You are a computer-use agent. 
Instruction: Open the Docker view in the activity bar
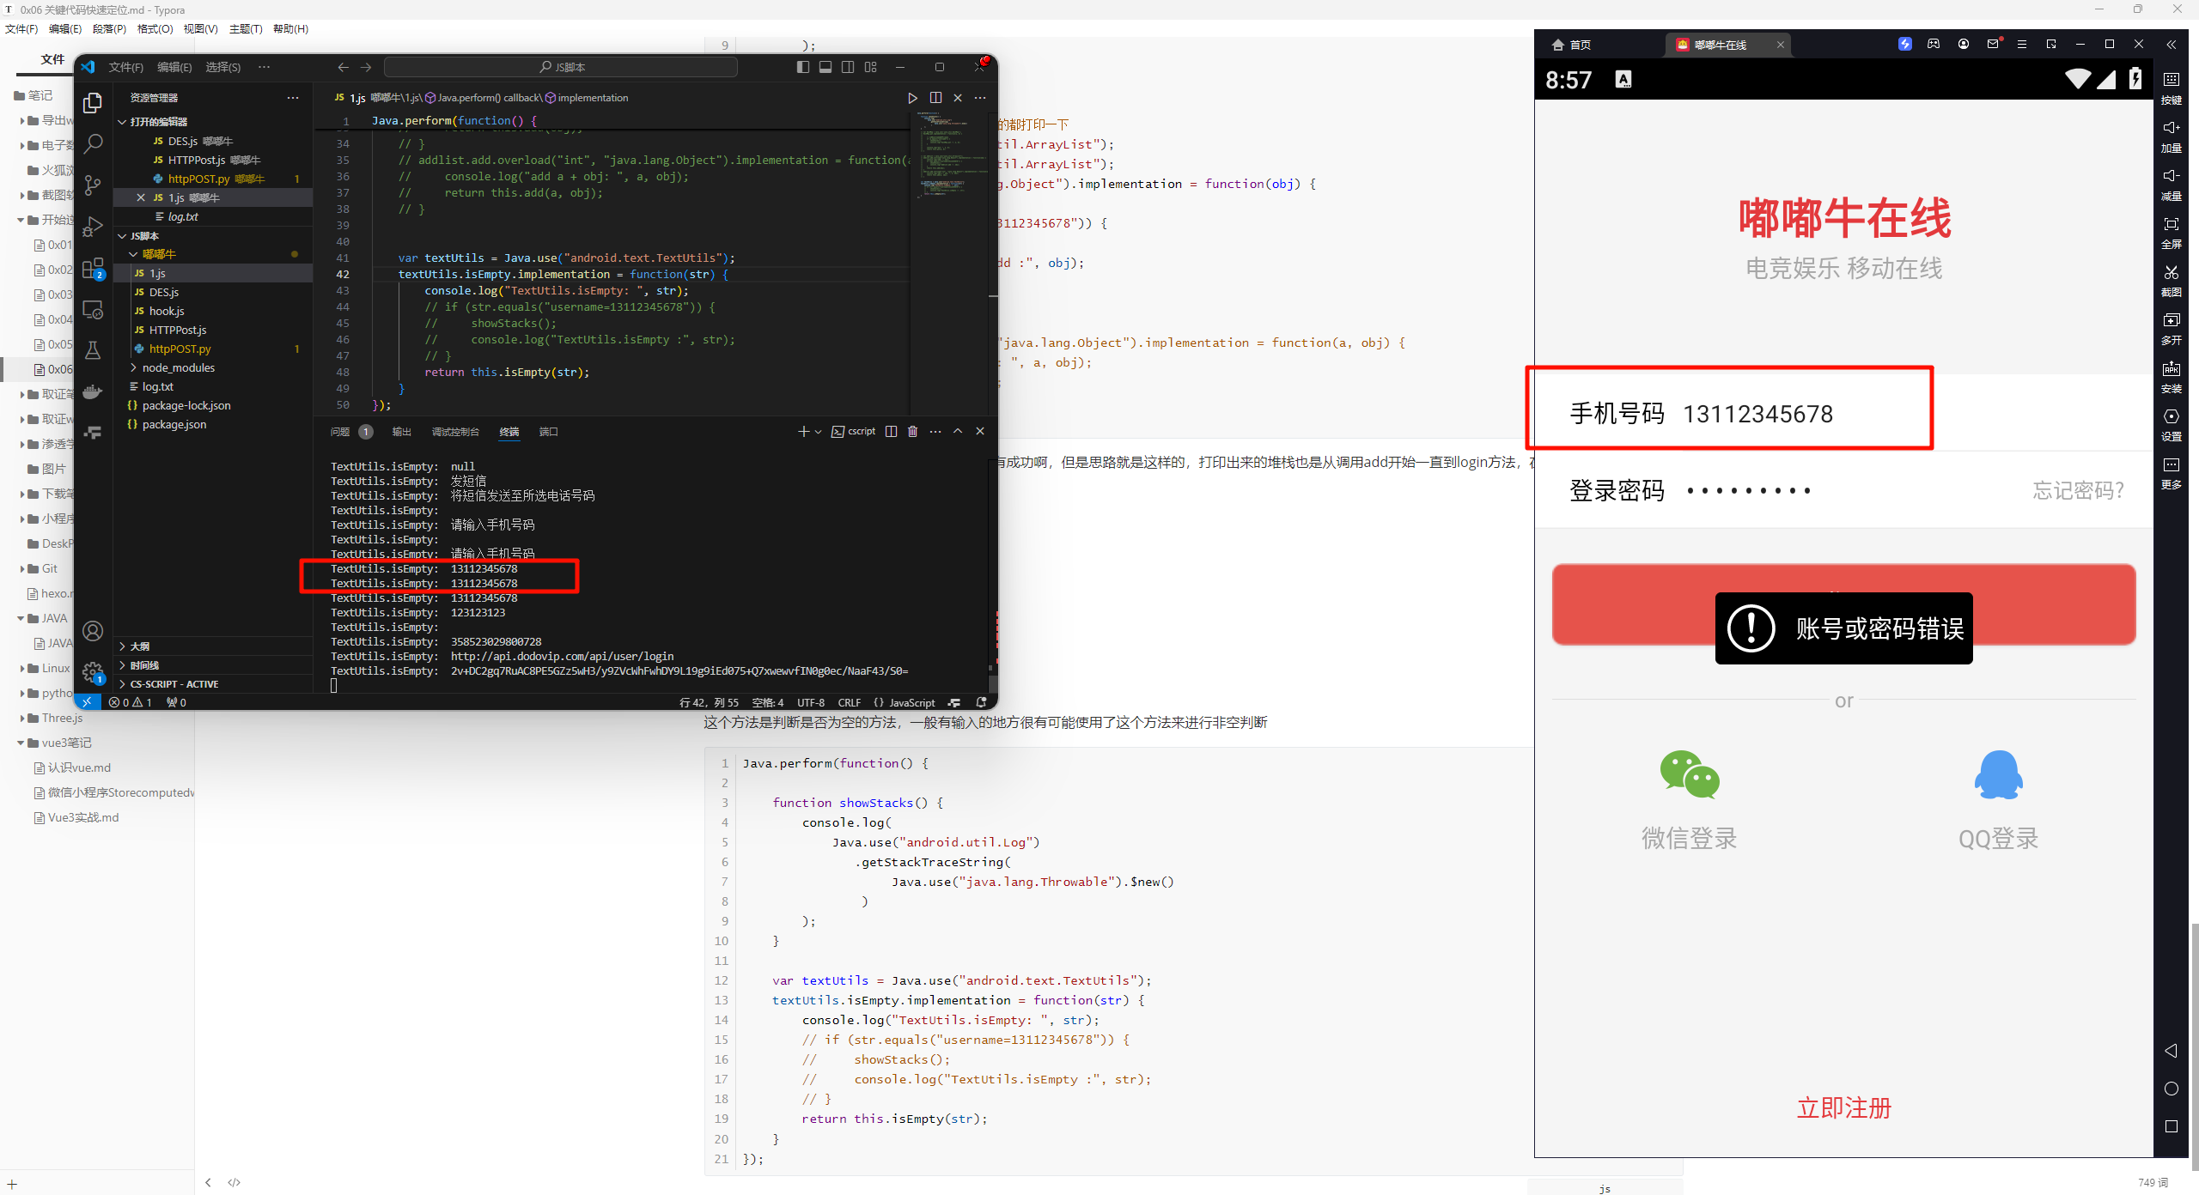93,392
